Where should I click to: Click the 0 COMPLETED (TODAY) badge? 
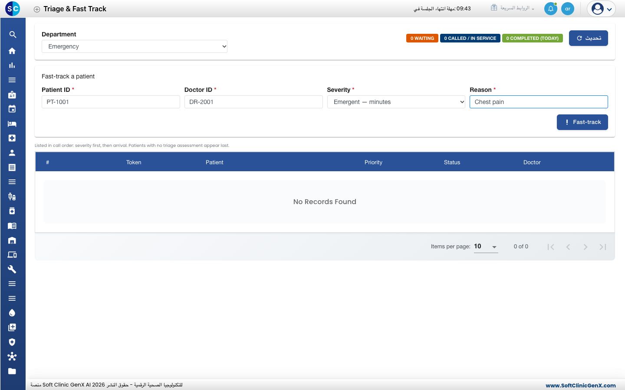[533, 38]
